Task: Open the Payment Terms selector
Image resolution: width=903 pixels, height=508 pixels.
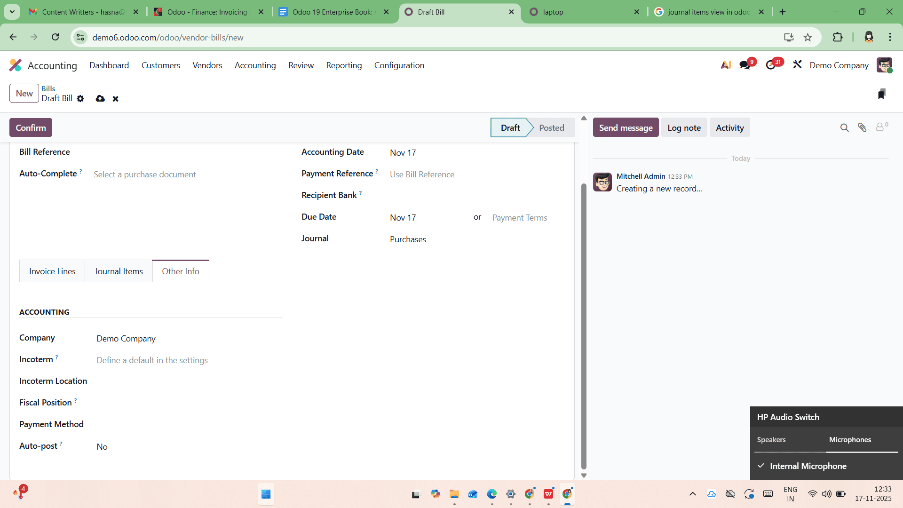Action: pos(520,217)
